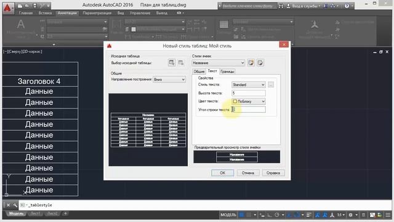Click the Save icon in quick access toolbar
This screenshot has width=394, height=222.
[34, 6]
